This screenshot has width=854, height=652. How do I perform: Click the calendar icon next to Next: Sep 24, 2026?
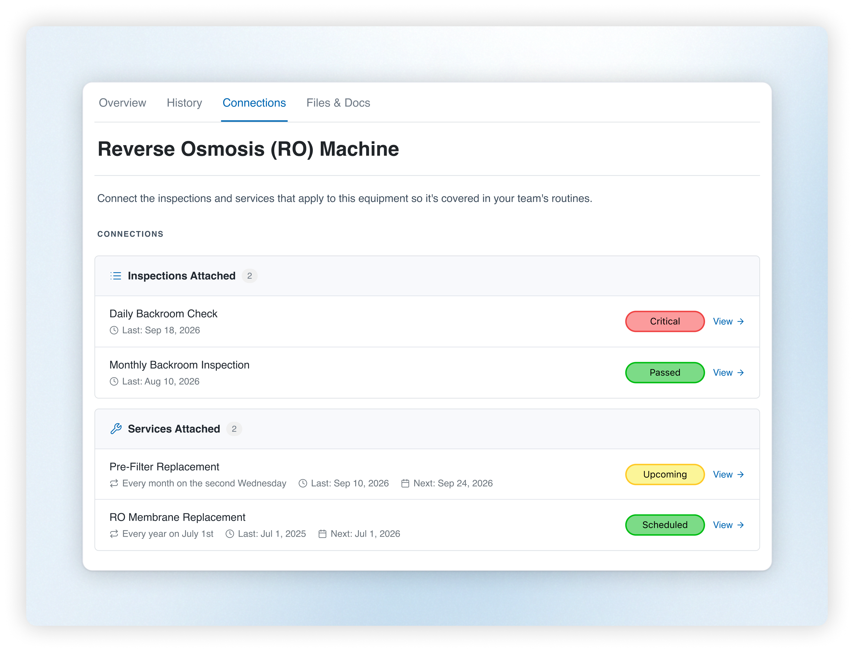pyautogui.click(x=405, y=483)
